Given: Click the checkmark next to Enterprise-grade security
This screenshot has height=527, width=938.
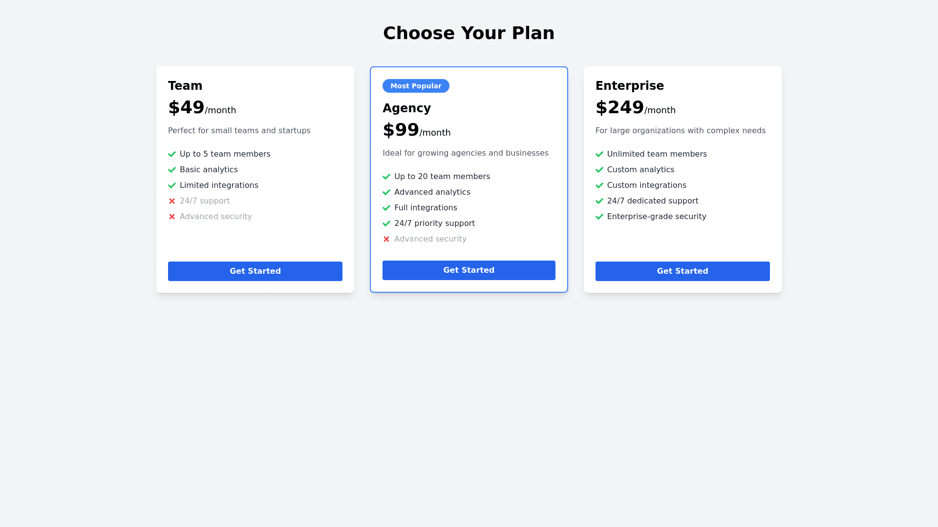Looking at the screenshot, I should (x=599, y=217).
